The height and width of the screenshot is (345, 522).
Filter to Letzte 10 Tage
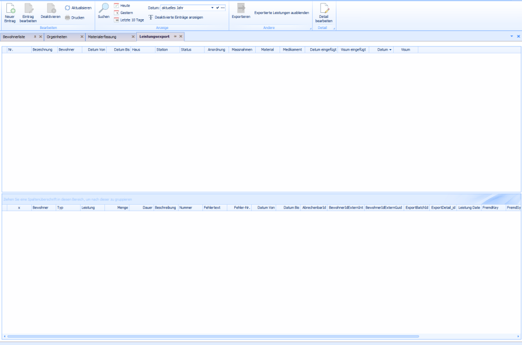pyautogui.click(x=129, y=20)
